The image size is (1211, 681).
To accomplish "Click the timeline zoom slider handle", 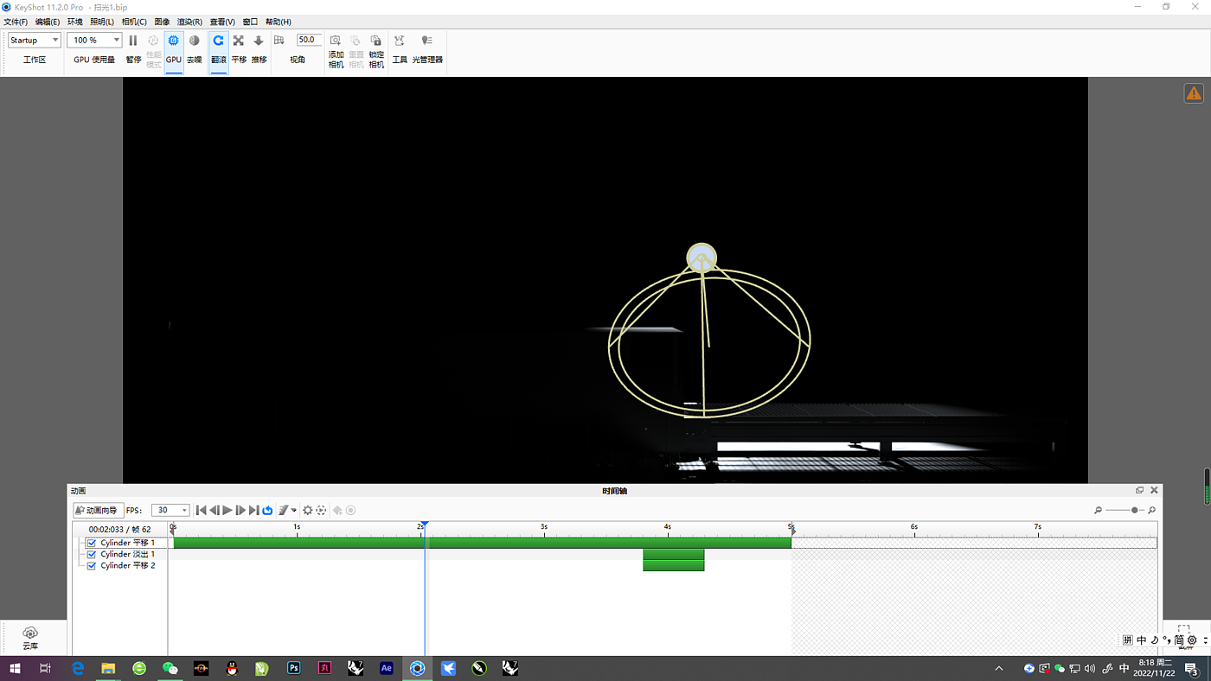I will point(1134,511).
